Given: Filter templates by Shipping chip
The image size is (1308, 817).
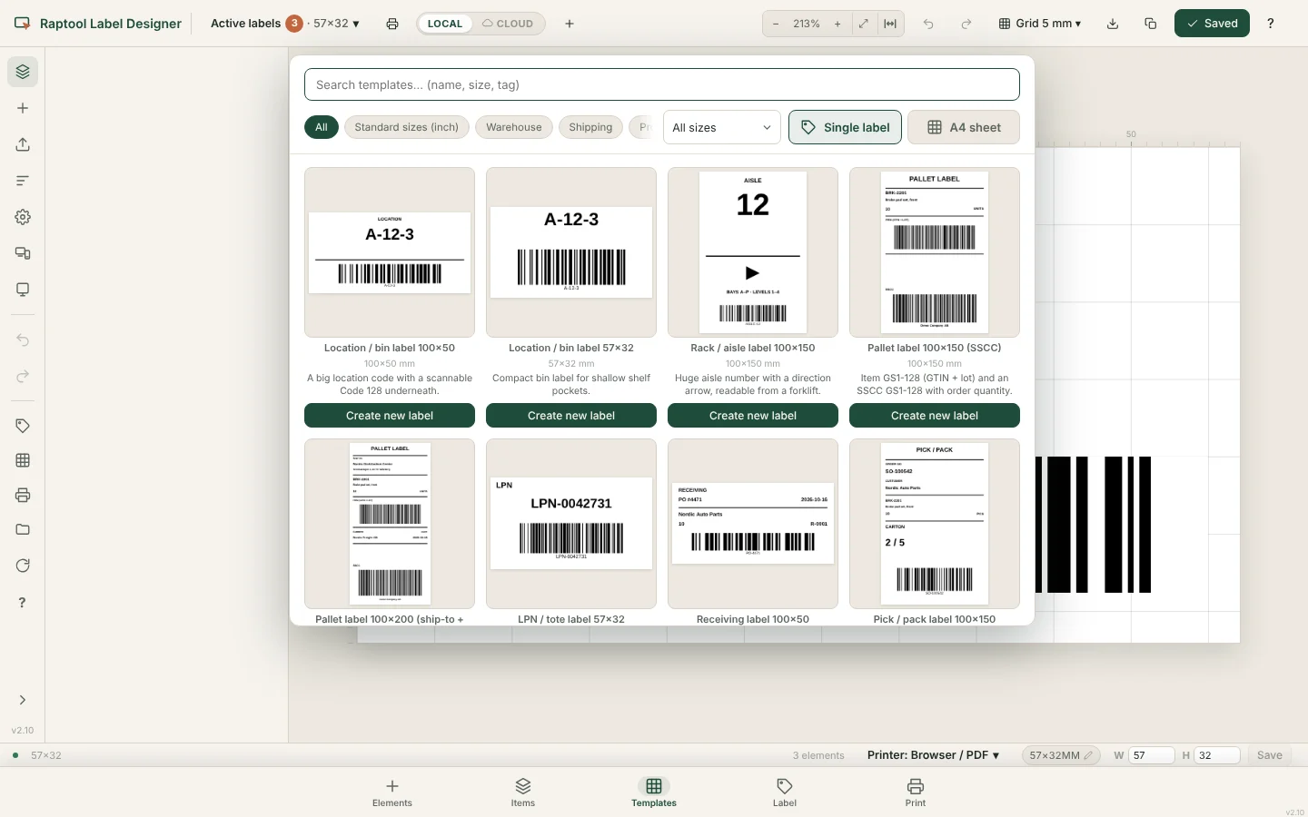Looking at the screenshot, I should (590, 127).
